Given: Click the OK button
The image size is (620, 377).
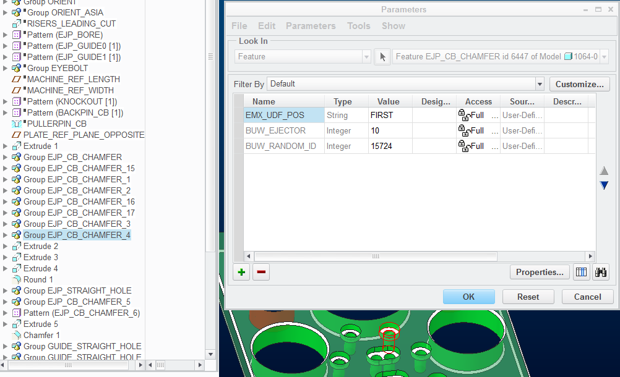Looking at the screenshot, I should coord(468,297).
